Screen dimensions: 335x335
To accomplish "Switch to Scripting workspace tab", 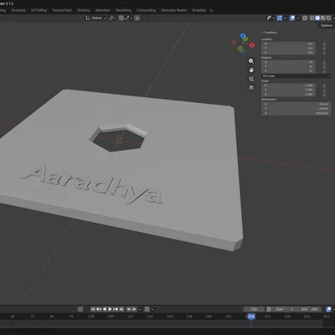I will click(x=198, y=10).
